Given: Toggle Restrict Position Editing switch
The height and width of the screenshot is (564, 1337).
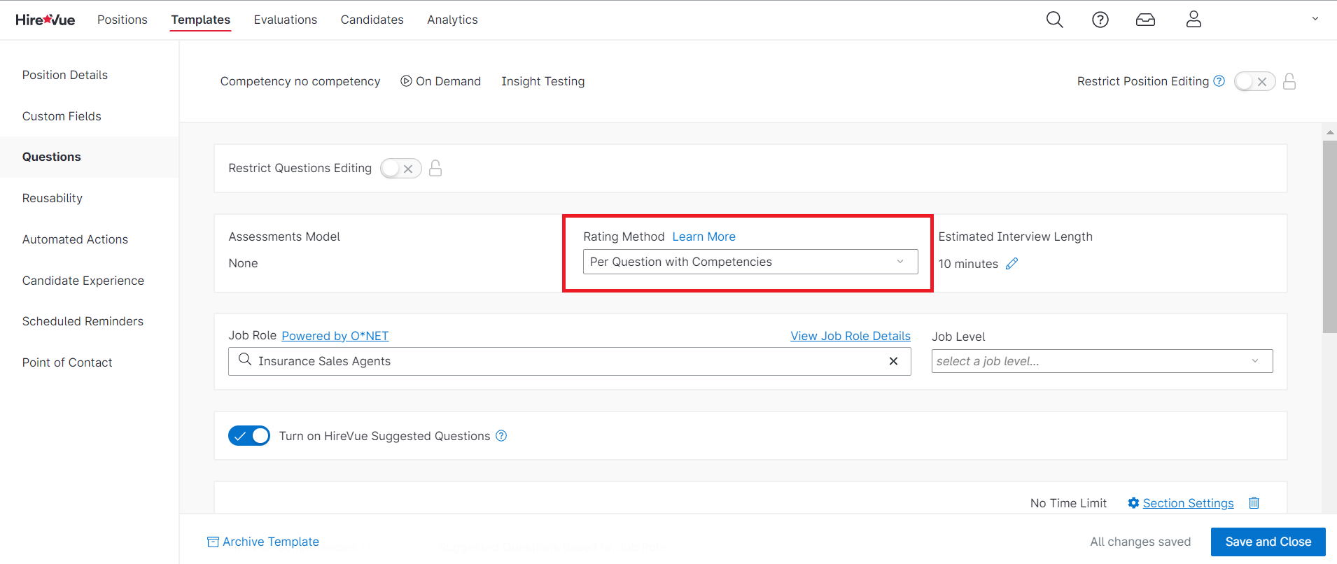Looking at the screenshot, I should (1254, 82).
